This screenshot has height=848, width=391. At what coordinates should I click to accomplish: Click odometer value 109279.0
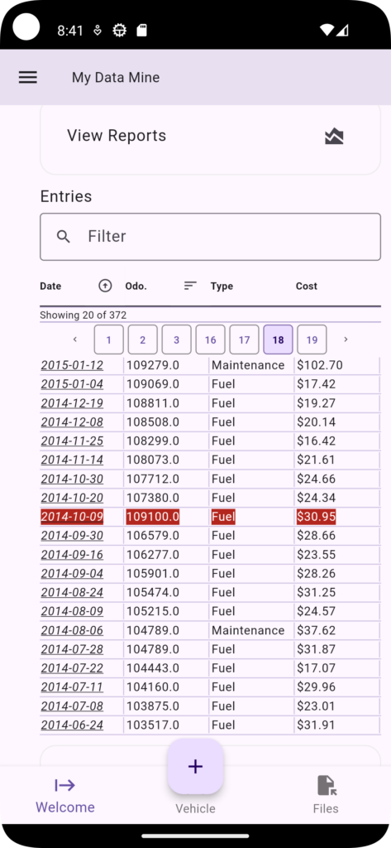(x=153, y=365)
